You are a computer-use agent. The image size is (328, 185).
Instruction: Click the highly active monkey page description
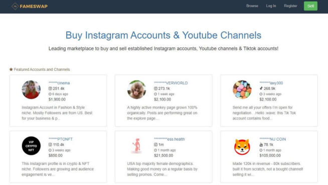coord(162,113)
